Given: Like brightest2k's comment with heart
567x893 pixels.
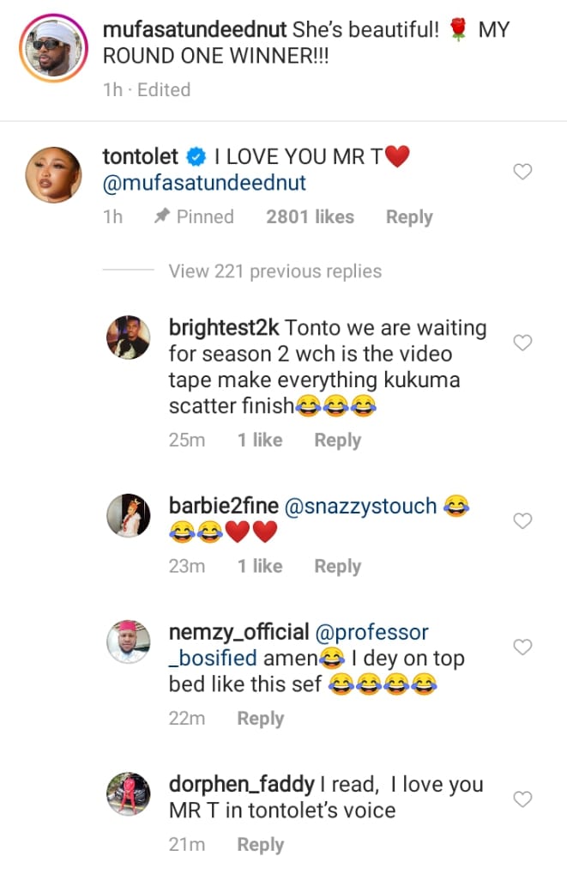Looking at the screenshot, I should point(522,343).
